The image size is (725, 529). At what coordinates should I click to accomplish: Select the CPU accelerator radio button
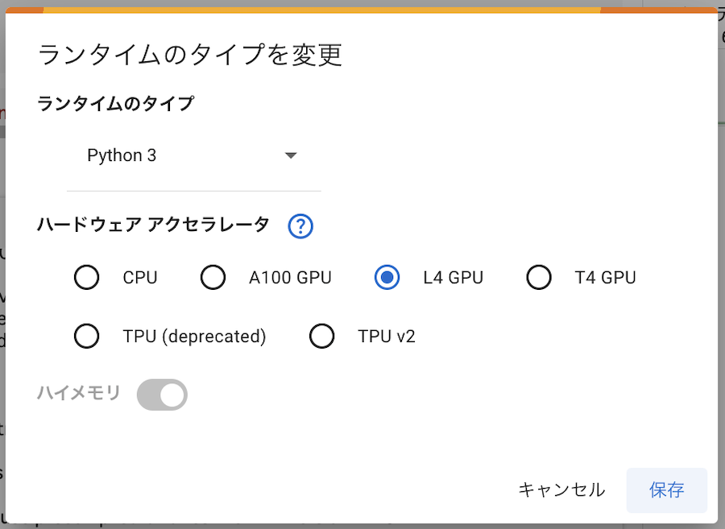(86, 277)
